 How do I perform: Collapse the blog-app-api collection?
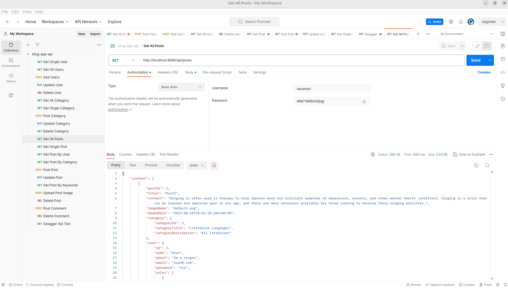coord(28,54)
